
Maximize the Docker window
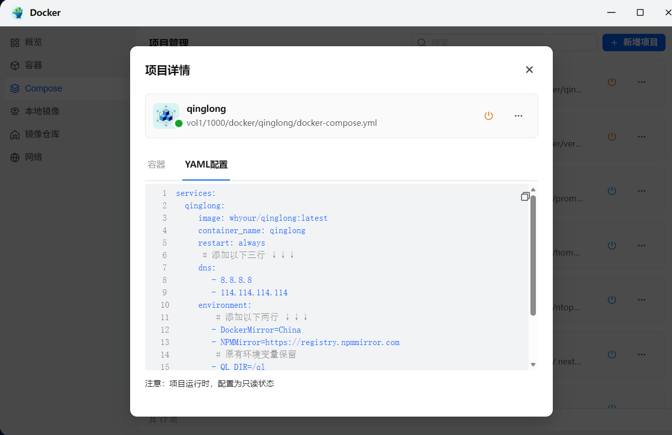pos(640,13)
